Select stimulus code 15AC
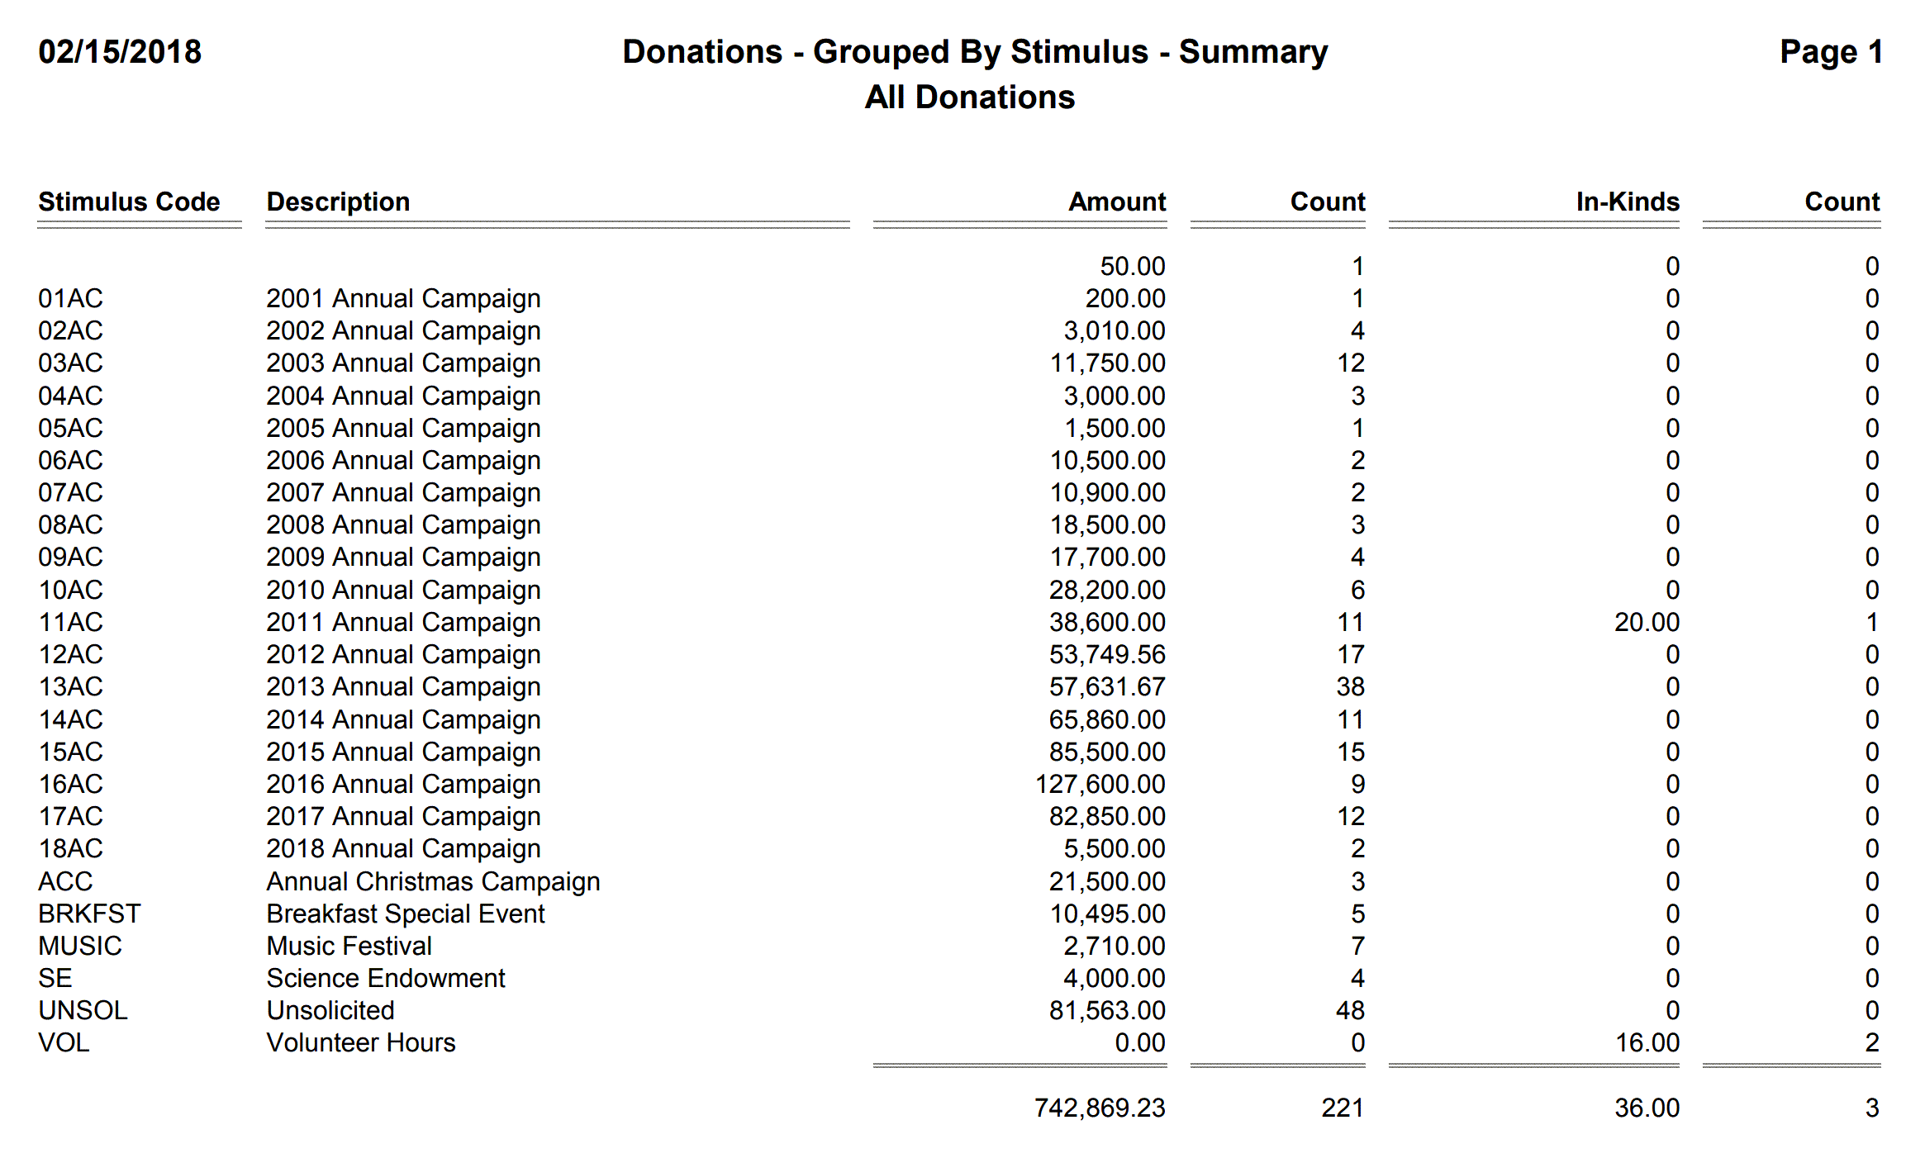Image resolution: width=1925 pixels, height=1158 pixels. [70, 752]
